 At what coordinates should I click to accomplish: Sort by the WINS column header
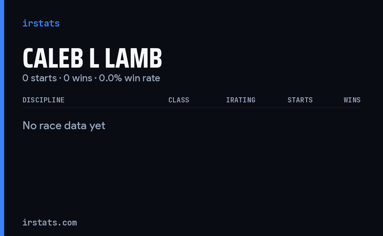pyautogui.click(x=352, y=100)
